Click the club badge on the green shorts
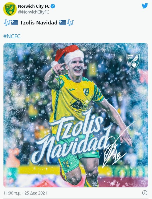Image resolution: width=152 pixels, height=199 pixels. 66,164
